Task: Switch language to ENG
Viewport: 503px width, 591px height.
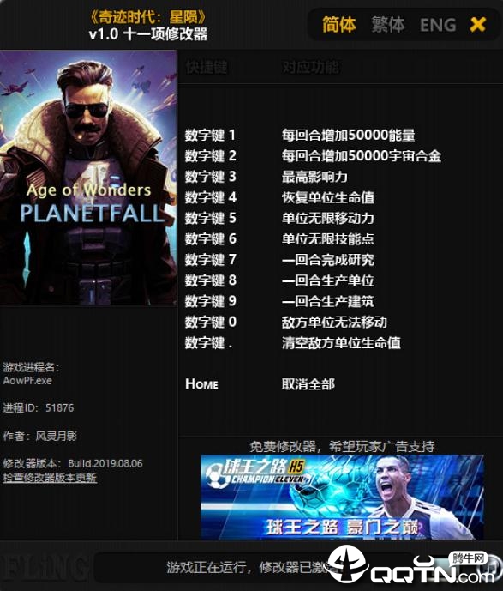Action: 438,25
